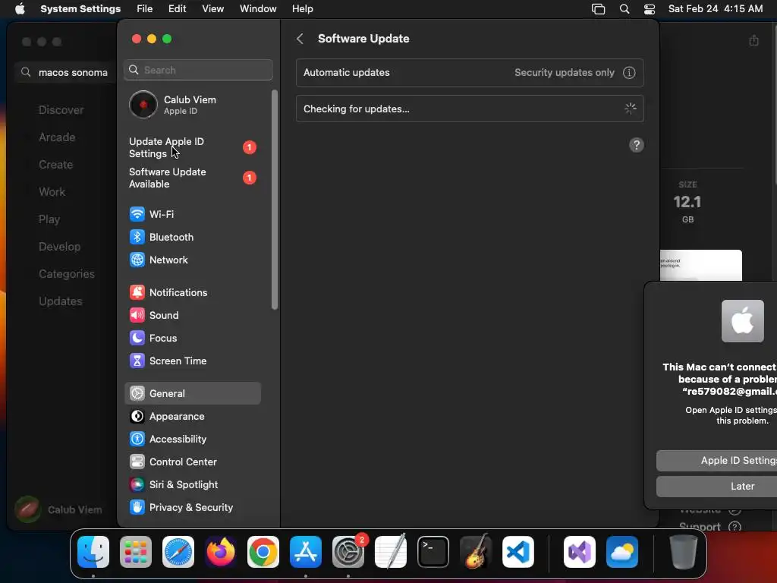Open the System Settings menu
The height and width of the screenshot is (583, 777).
tap(80, 9)
